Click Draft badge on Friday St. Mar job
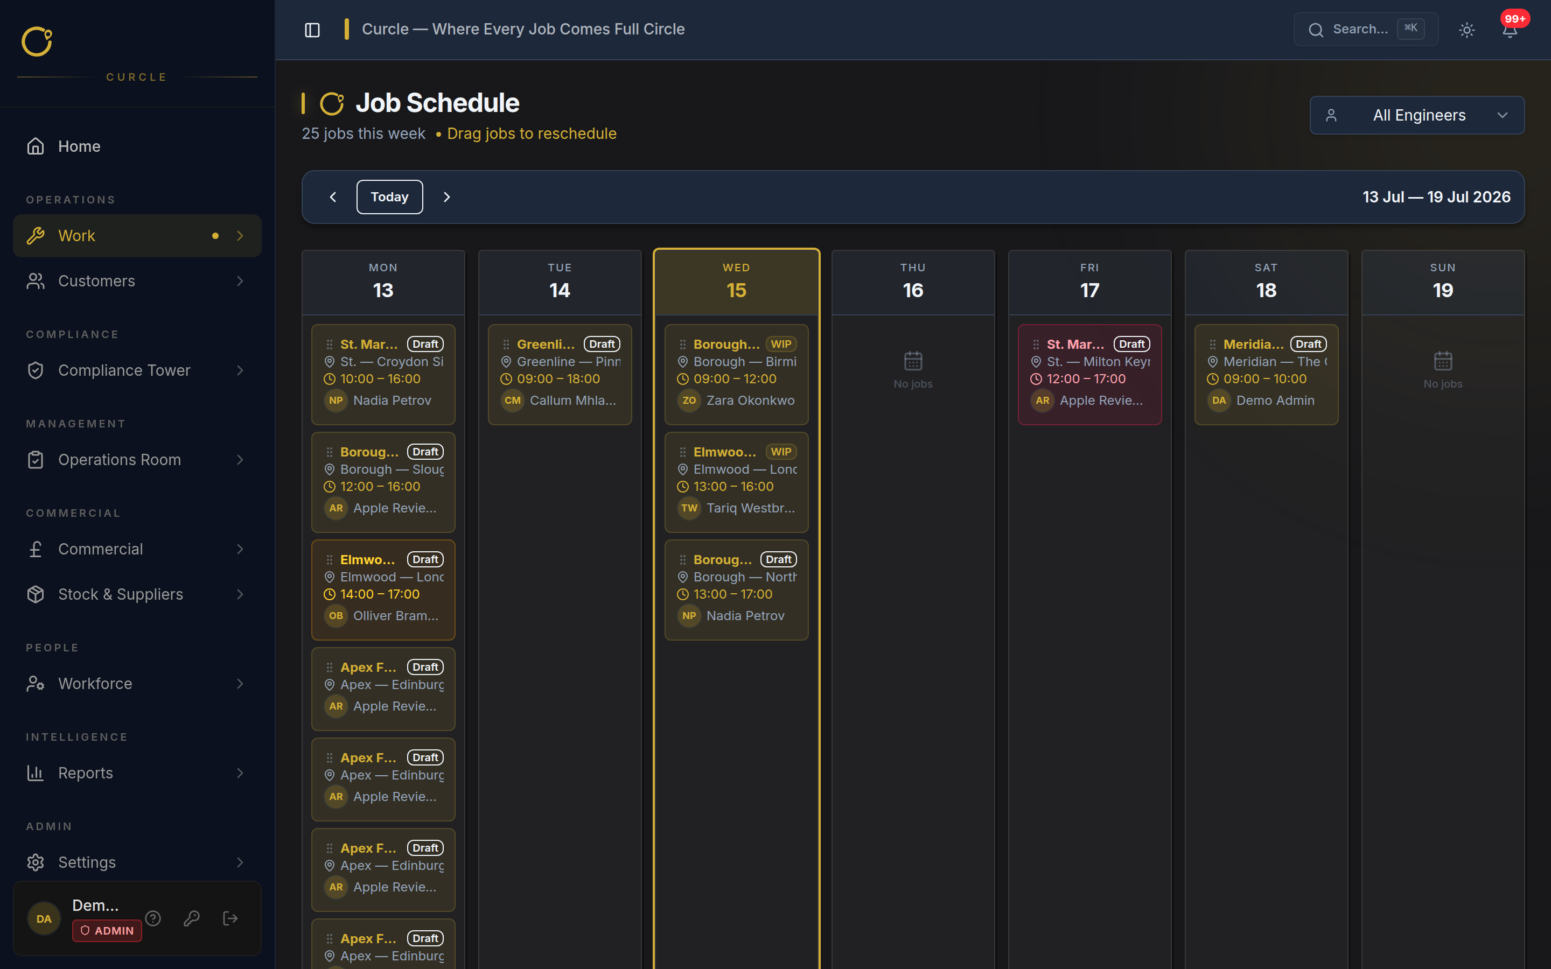 (1132, 344)
